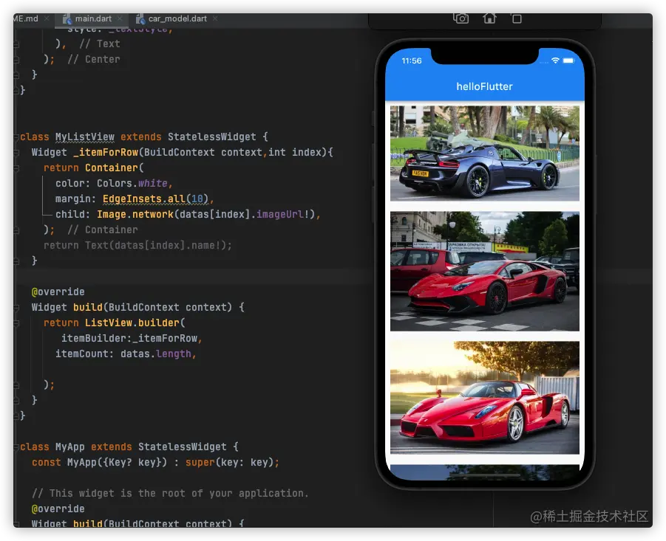This screenshot has width=666, height=541.
Task: Tap the dark blue Porsche car image
Action: pyautogui.click(x=485, y=153)
